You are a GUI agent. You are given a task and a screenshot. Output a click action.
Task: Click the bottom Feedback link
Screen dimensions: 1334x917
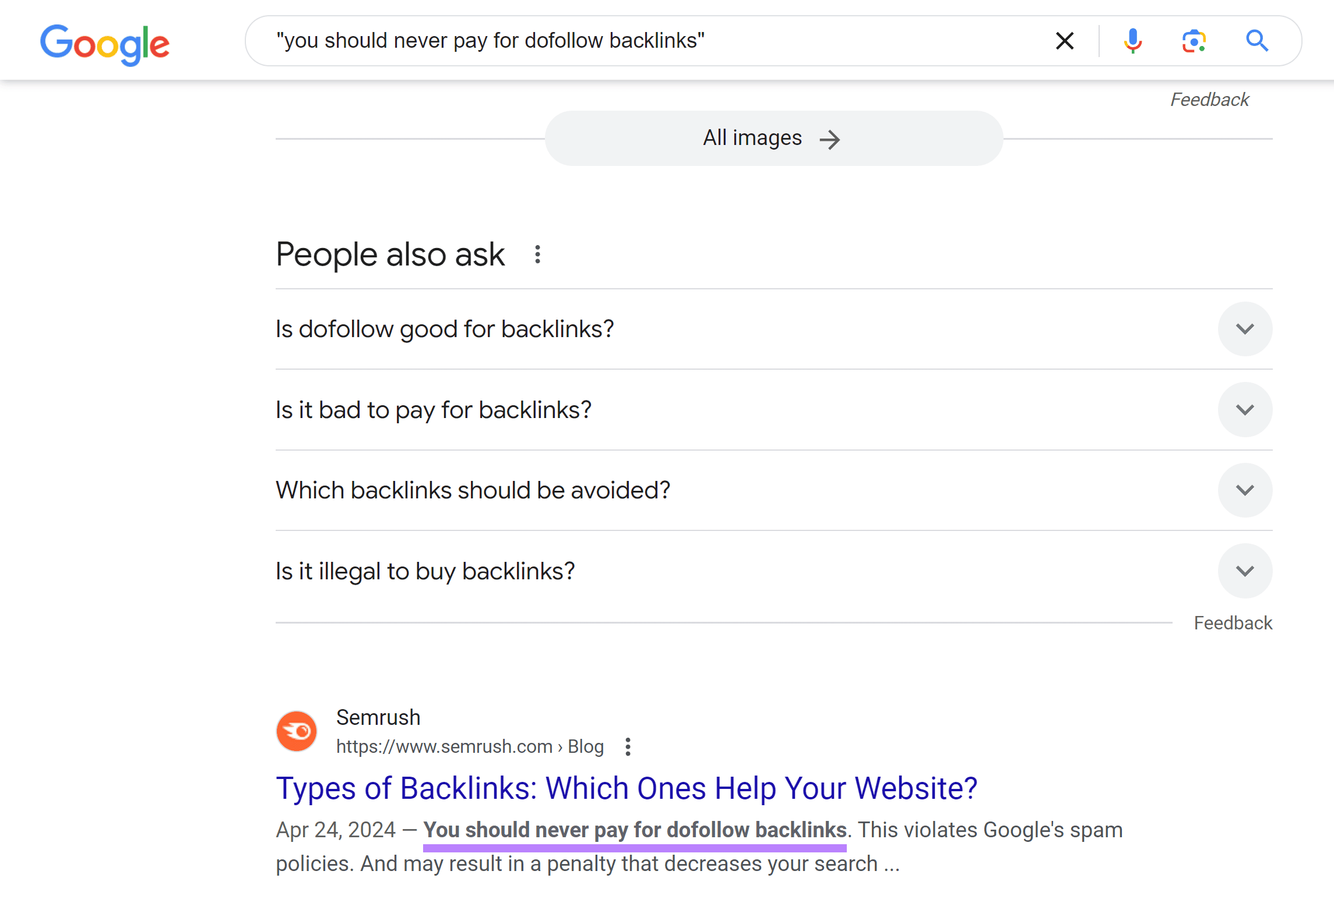(1233, 622)
